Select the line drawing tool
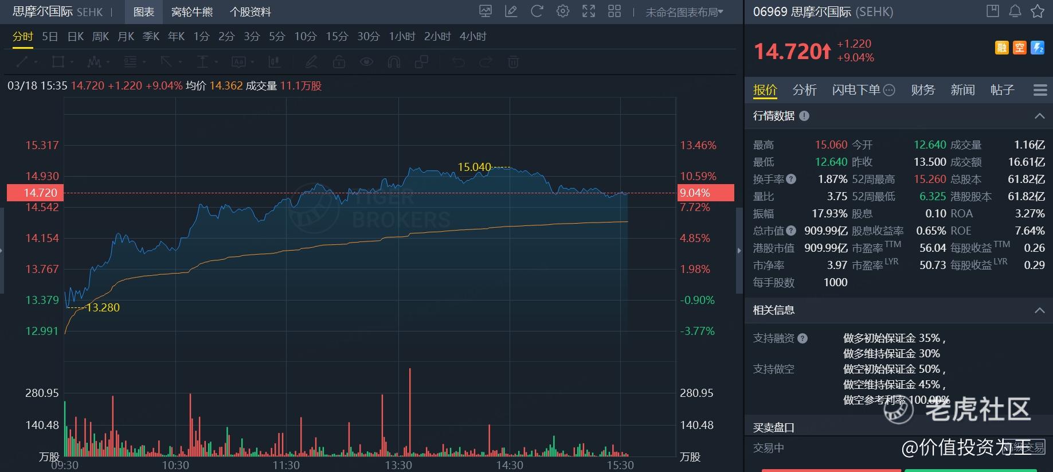This screenshot has width=1053, height=472. click(22, 61)
